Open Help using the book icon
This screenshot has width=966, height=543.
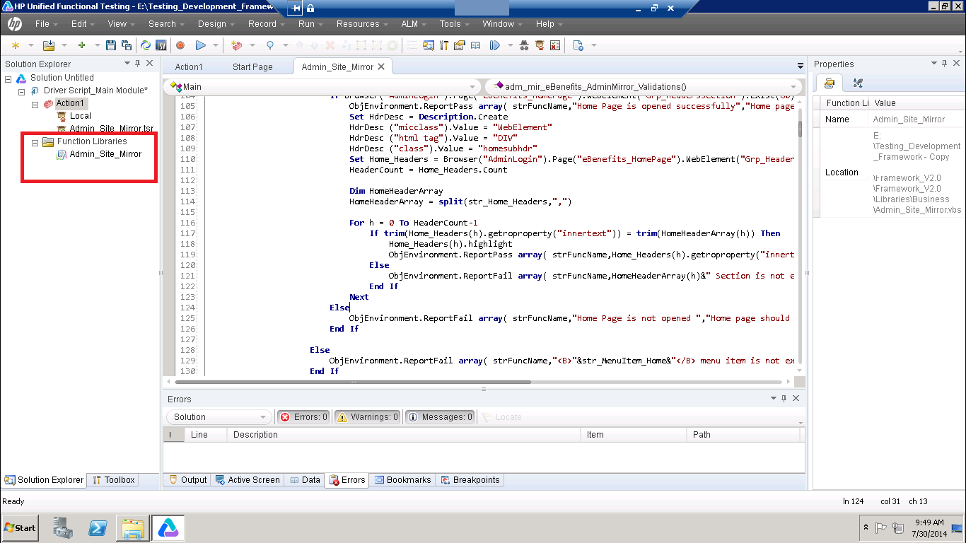pyautogui.click(x=476, y=45)
